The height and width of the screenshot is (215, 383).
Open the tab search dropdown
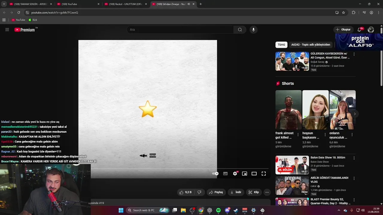4,4
